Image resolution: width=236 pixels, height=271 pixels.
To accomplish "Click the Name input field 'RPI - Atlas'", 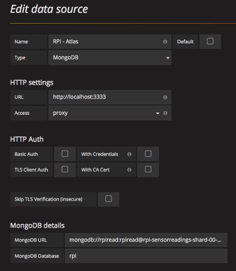I will click(x=110, y=42).
